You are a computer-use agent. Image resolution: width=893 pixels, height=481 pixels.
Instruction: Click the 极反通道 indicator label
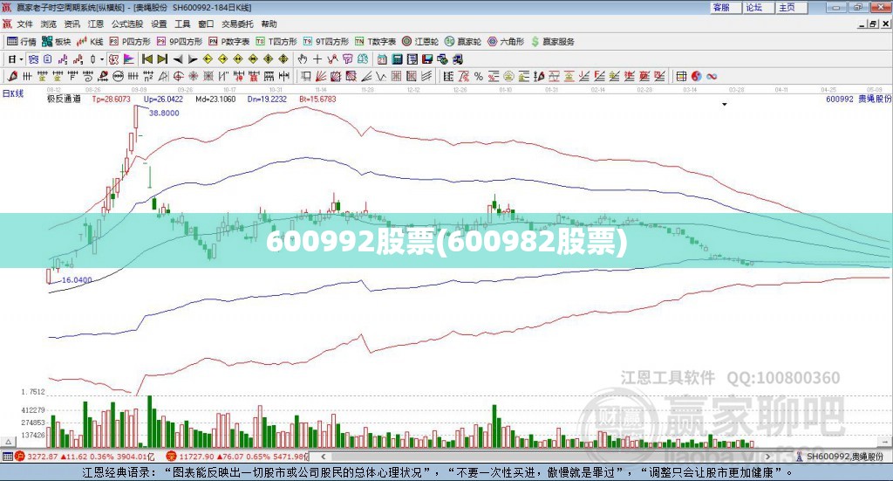[x=64, y=99]
